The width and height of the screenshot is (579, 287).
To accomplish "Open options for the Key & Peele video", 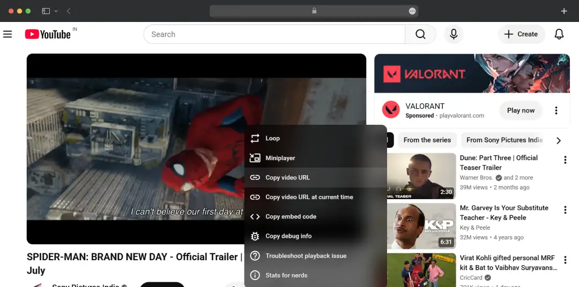I will [x=565, y=210].
